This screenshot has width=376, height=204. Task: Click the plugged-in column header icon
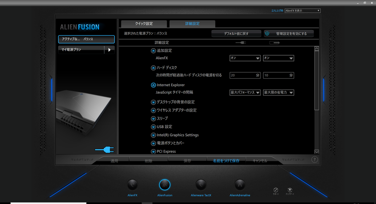tap(241, 43)
